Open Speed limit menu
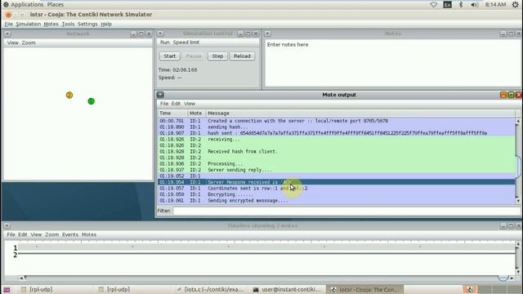Viewport: 523px width, 294px height. click(x=186, y=42)
